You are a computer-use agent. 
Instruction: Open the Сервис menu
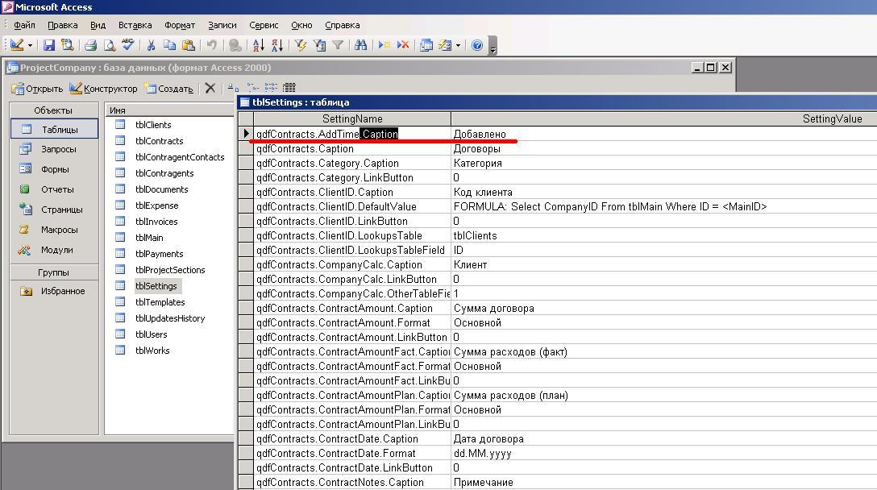click(x=264, y=25)
